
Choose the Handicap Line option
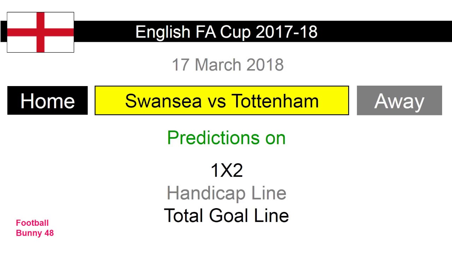coord(226,193)
